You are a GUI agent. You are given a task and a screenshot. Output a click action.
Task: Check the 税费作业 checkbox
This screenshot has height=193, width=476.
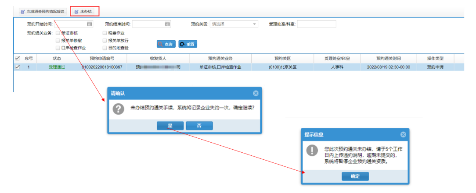click(x=105, y=33)
